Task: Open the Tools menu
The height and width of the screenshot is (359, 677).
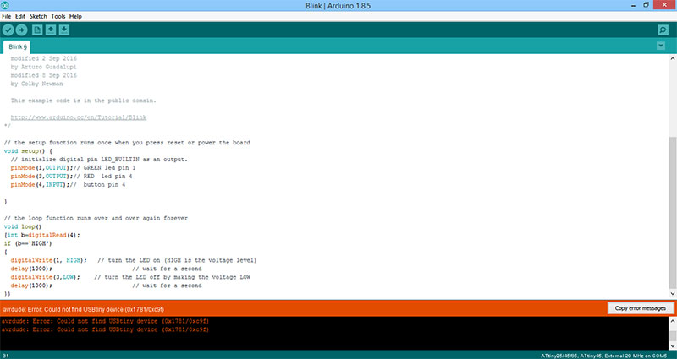Action: click(x=58, y=16)
